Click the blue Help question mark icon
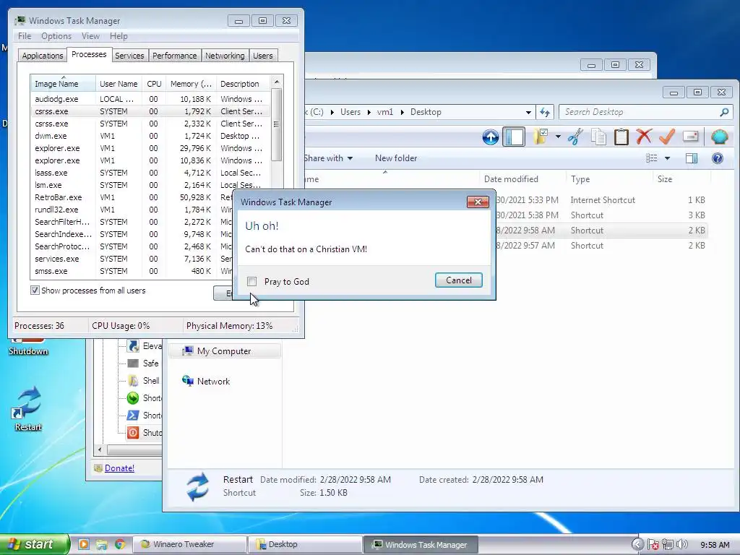The image size is (740, 555). pyautogui.click(x=718, y=158)
